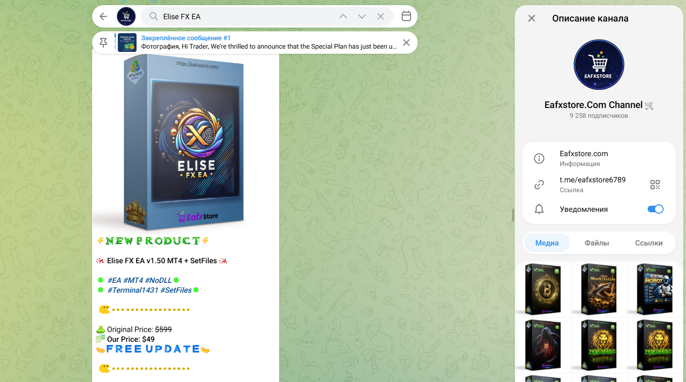The width and height of the screenshot is (686, 382).
Task: Click the #Terminal1431 hashtag
Action: (x=133, y=290)
